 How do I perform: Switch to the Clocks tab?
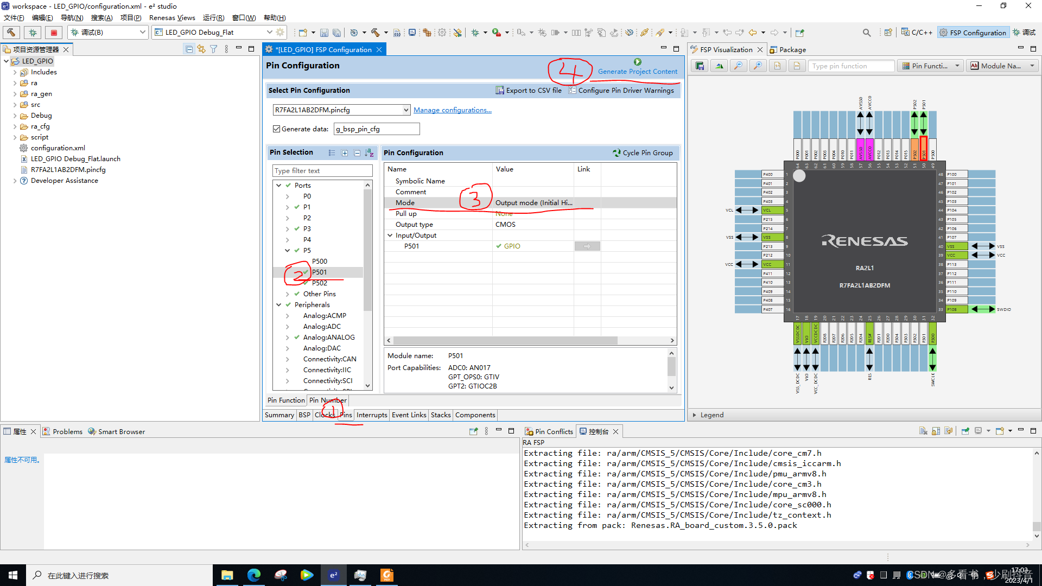pos(325,415)
